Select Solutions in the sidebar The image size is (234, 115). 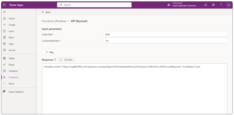click(13, 71)
